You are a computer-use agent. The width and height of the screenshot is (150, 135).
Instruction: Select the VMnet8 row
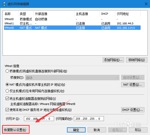point(72,28)
